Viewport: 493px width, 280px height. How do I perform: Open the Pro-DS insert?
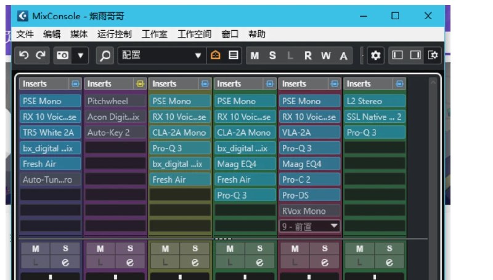tap(310, 196)
